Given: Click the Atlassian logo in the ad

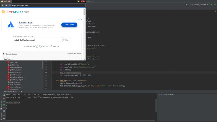Looking at the screenshot, I should click(11, 25).
